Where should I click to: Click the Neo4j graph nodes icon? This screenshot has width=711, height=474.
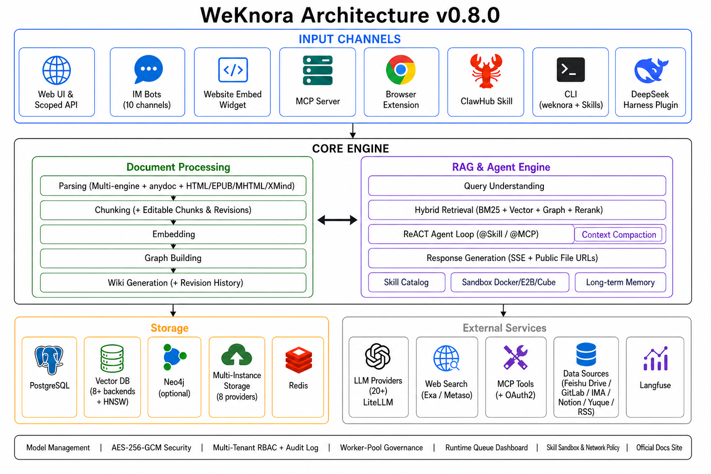coord(175,357)
